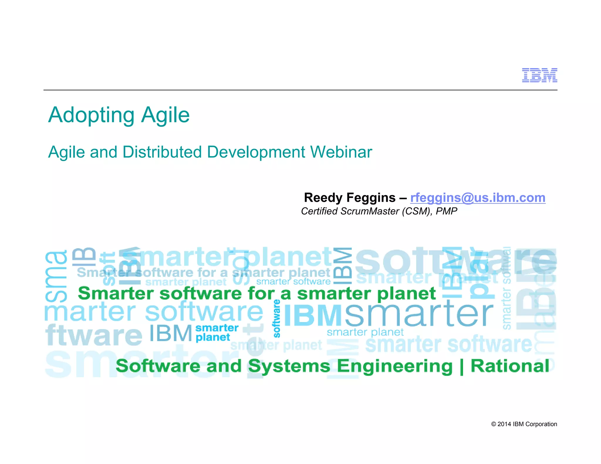
Task: Click the vertical blue 'software' word
Action: 276,318
